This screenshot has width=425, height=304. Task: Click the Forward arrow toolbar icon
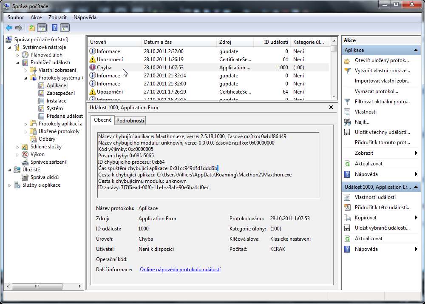pyautogui.click(x=18, y=28)
